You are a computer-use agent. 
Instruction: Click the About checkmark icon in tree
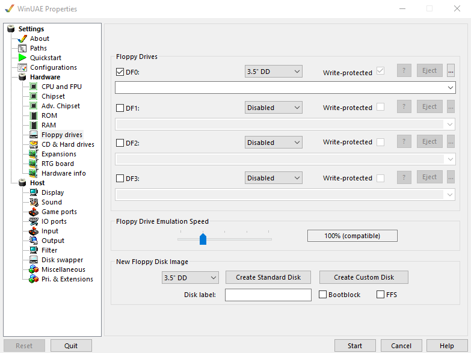22,38
